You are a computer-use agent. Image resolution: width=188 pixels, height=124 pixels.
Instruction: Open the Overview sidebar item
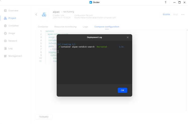tap(13, 11)
